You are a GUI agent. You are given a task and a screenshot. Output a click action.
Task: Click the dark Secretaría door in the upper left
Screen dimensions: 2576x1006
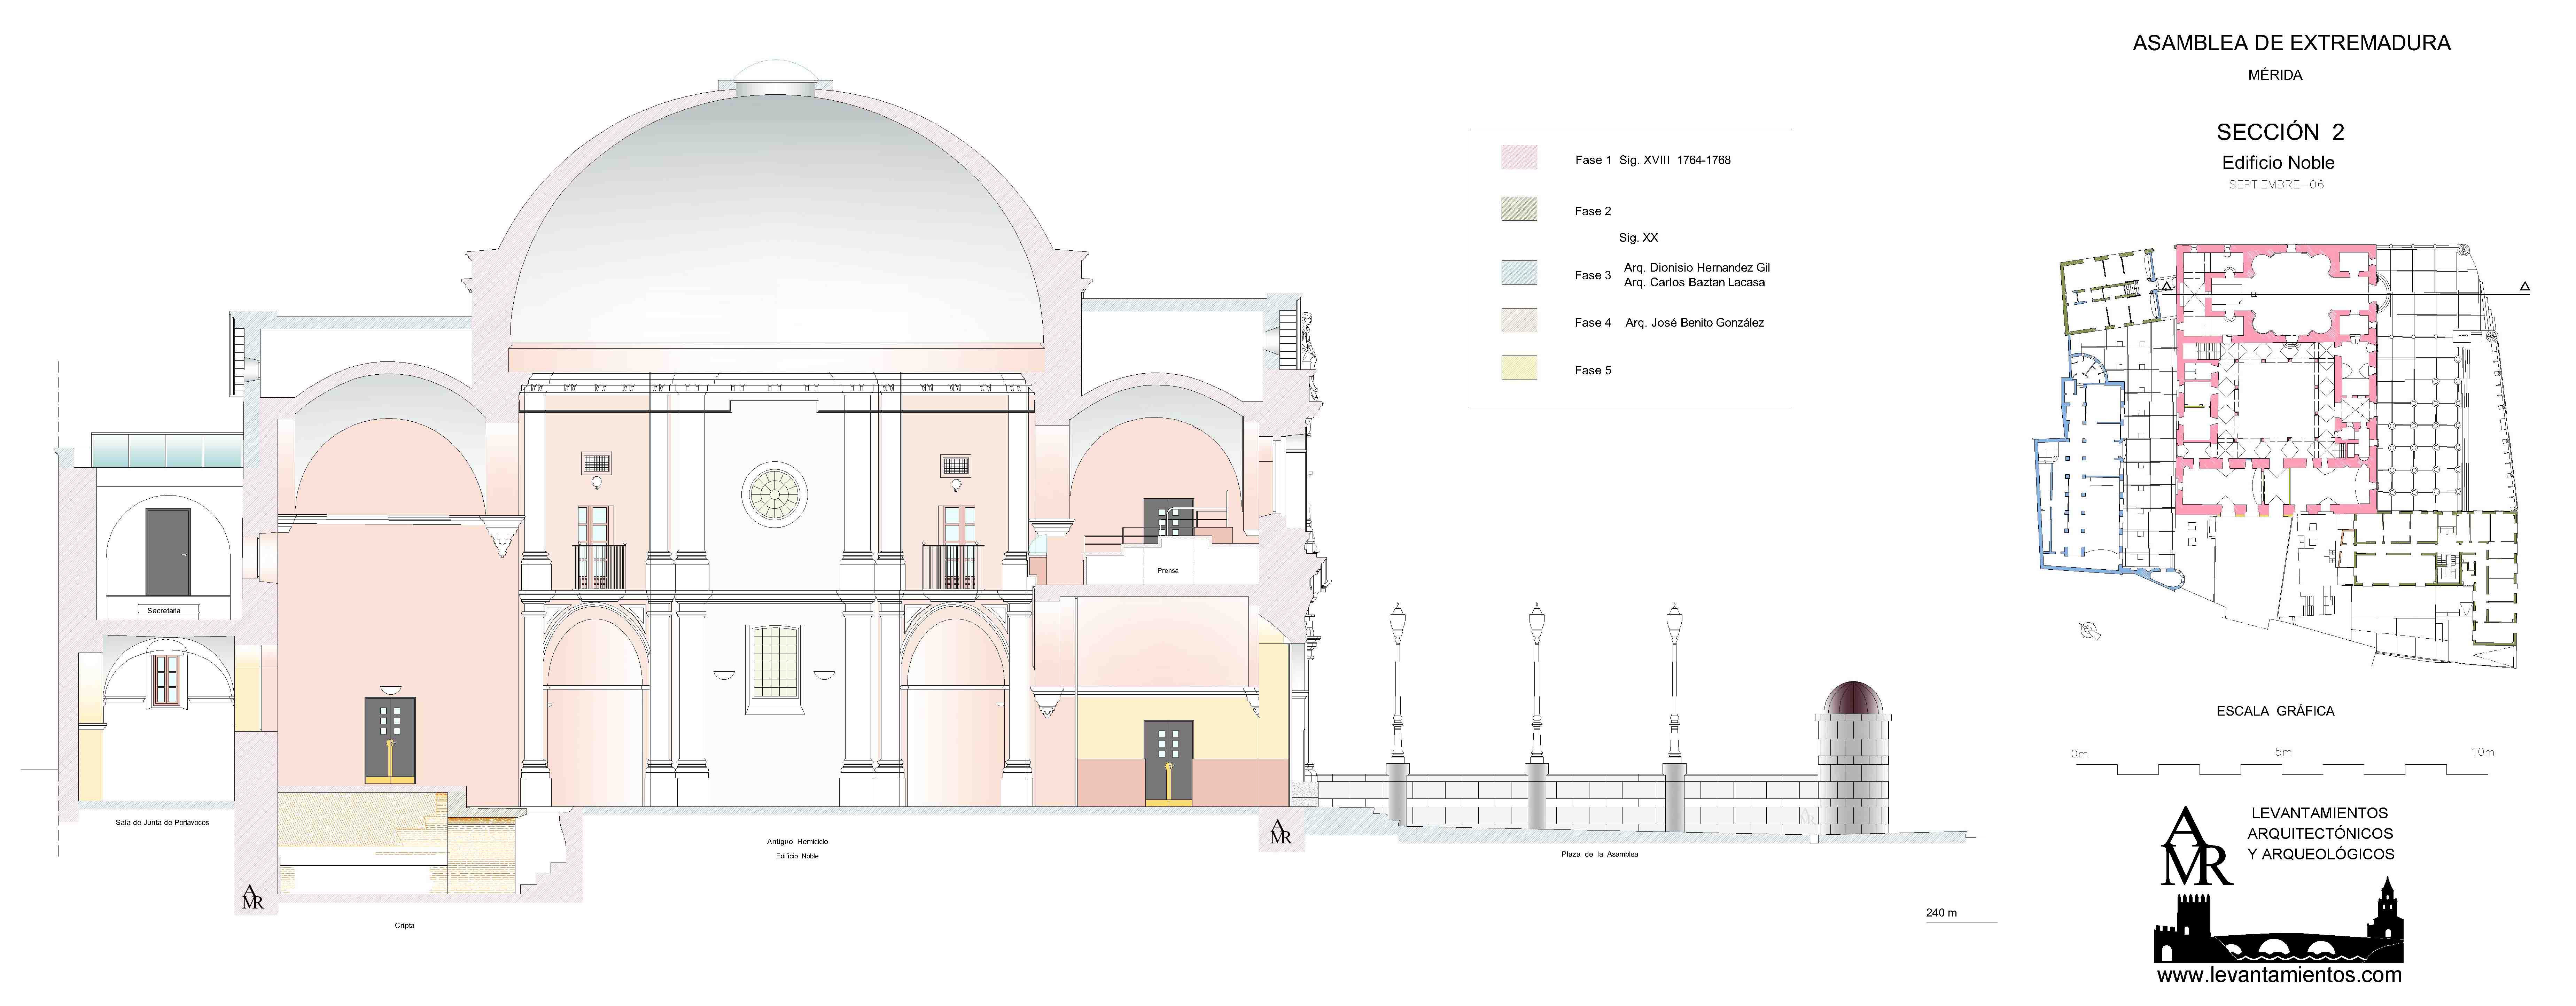click(x=167, y=552)
